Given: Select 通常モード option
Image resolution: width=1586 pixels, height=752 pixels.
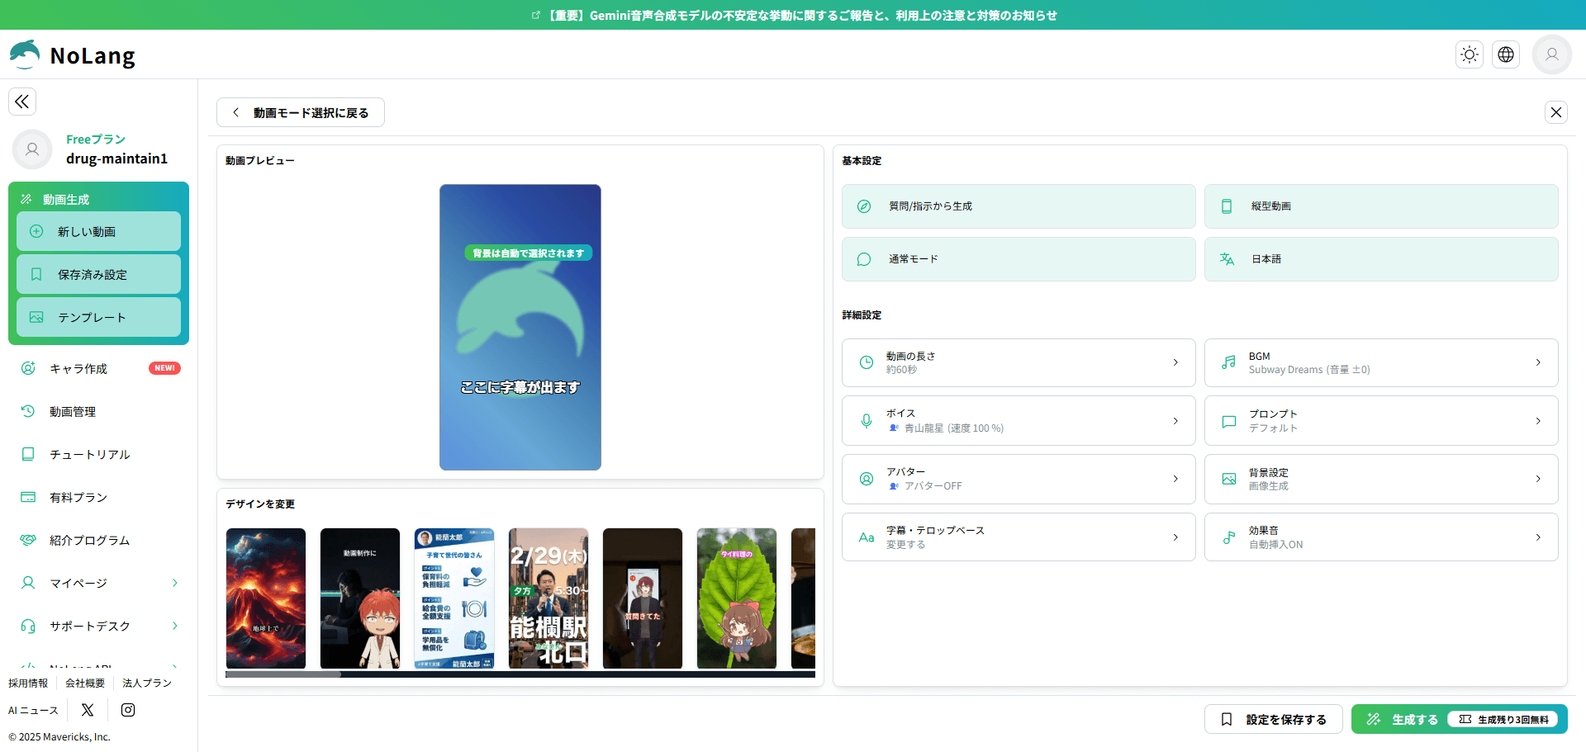Looking at the screenshot, I should [x=1018, y=259].
